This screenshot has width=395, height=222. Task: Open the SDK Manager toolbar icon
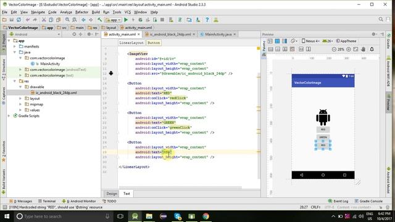(x=198, y=20)
